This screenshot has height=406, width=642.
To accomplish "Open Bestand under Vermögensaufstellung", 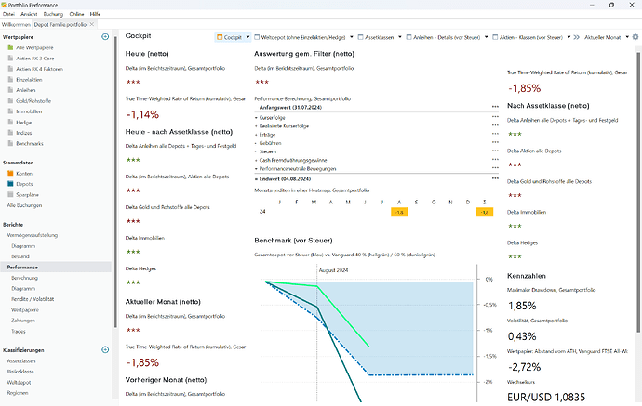I will pyautogui.click(x=20, y=256).
